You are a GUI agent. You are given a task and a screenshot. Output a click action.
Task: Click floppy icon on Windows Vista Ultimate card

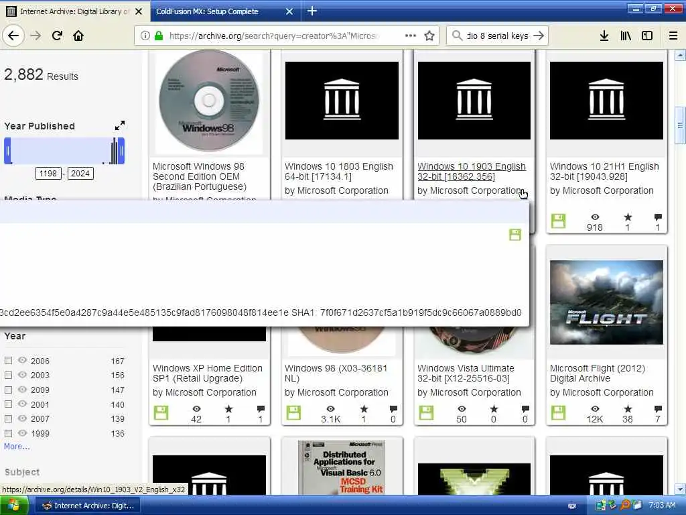pyautogui.click(x=426, y=412)
